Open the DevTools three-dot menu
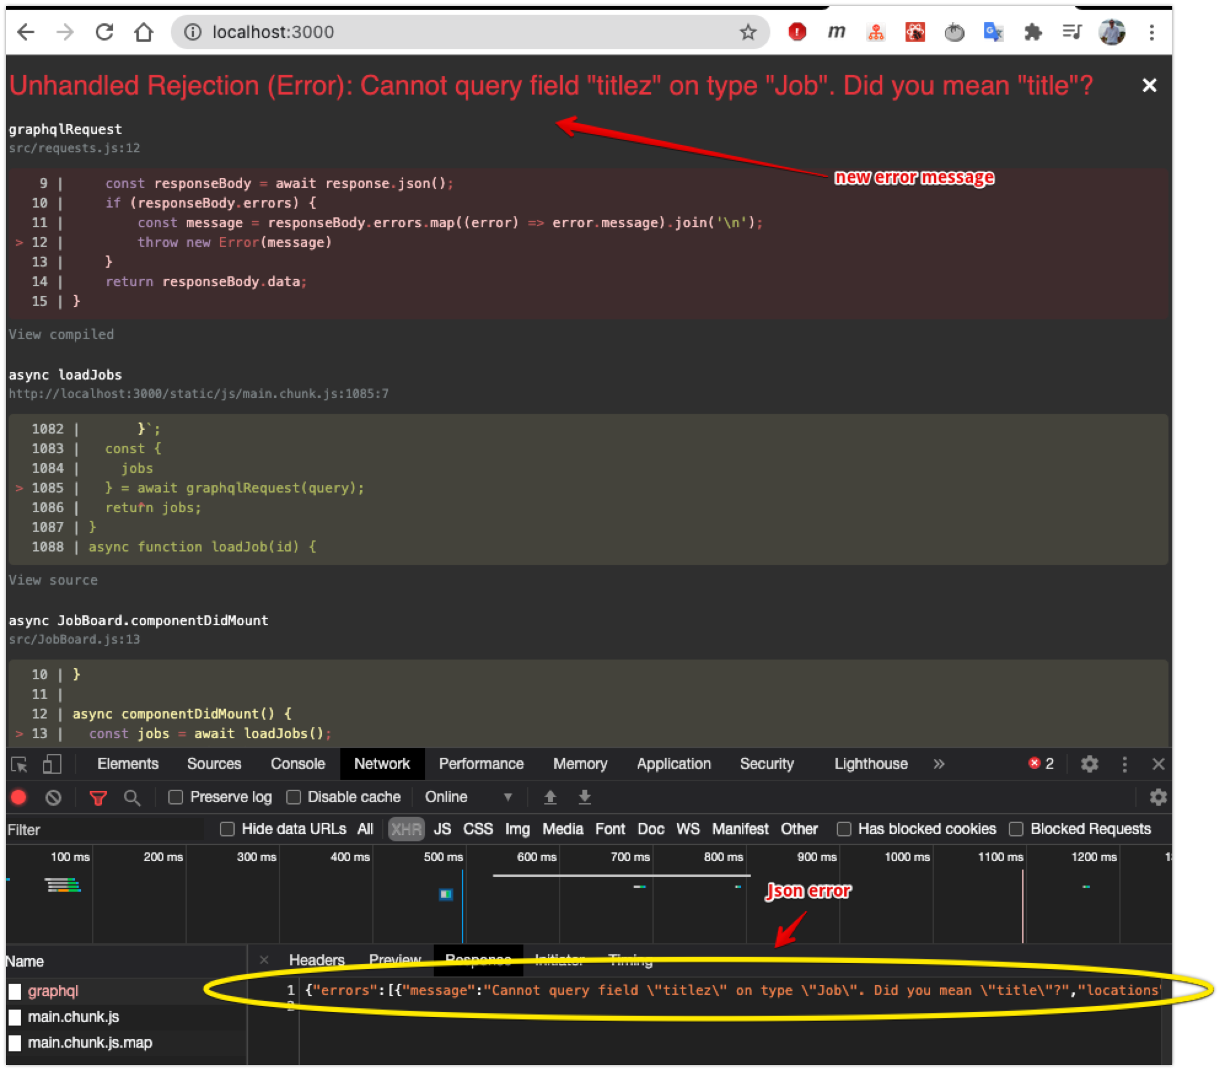Screen dimensions: 1225x1071 point(1124,764)
